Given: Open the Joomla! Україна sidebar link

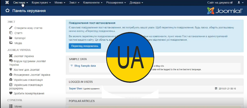Looking at the screenshot, I should point(23,56).
